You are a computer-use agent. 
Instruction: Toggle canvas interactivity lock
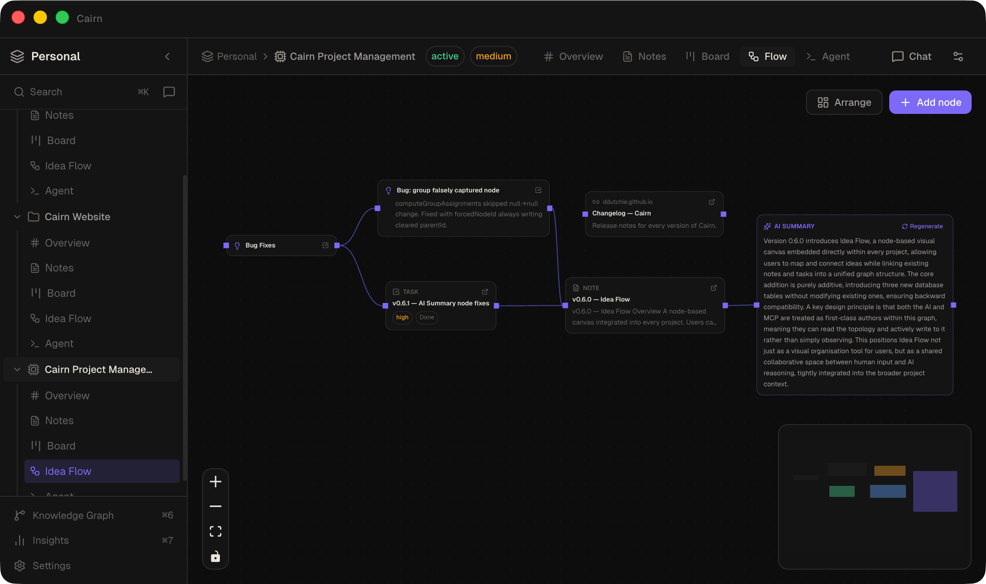coord(216,556)
